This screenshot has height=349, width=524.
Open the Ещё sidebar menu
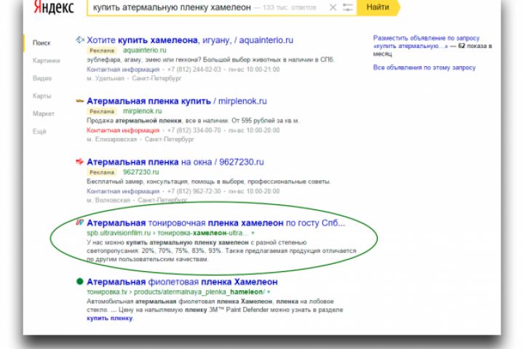(x=39, y=132)
